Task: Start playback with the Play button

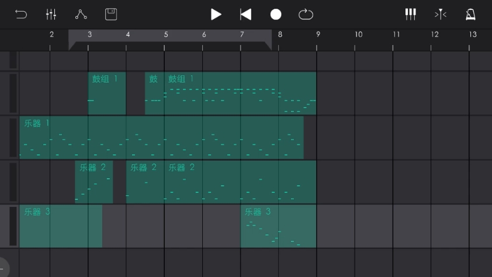Action: [x=216, y=15]
